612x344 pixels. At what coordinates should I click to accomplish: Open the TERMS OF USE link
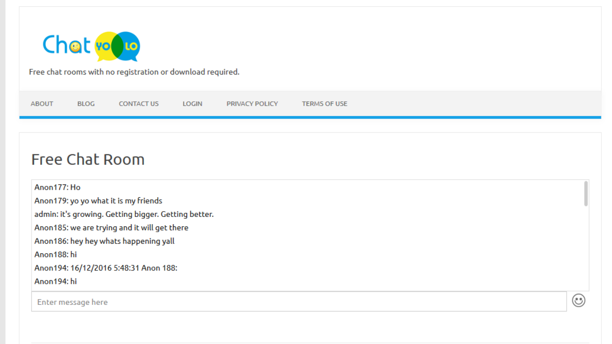325,104
